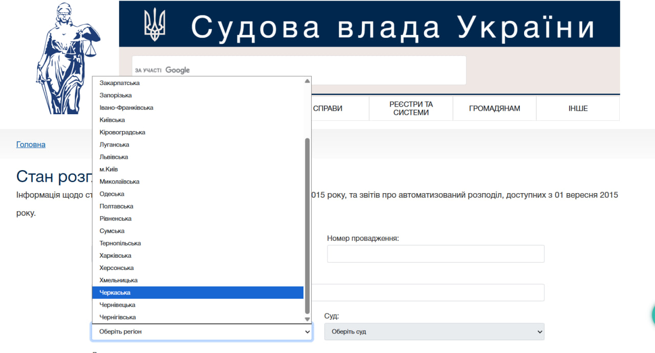The width and height of the screenshot is (655, 353).
Task: Click the Номер провадження input field
Action: (435, 254)
